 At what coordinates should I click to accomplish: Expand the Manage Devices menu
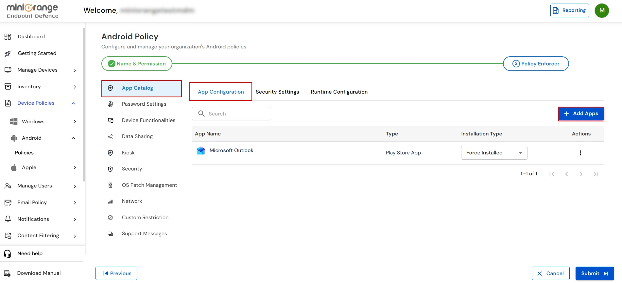tap(75, 70)
